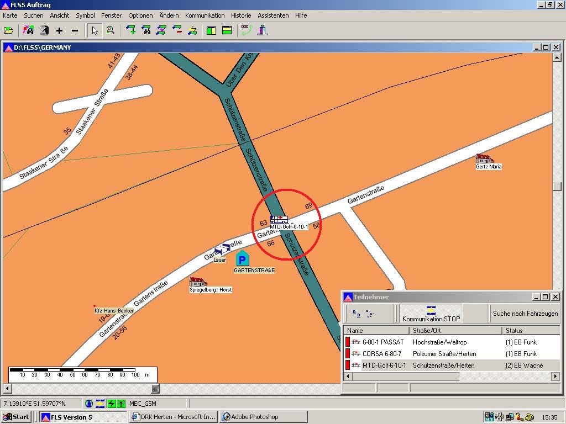Open the Assistenten menu
Image resolution: width=566 pixels, height=424 pixels.
(273, 15)
